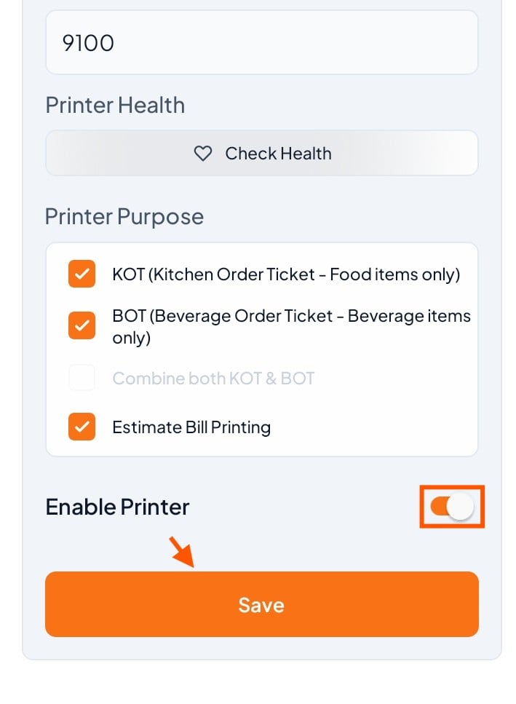Click the Printer Health heading
516x704 pixels.
tap(115, 106)
